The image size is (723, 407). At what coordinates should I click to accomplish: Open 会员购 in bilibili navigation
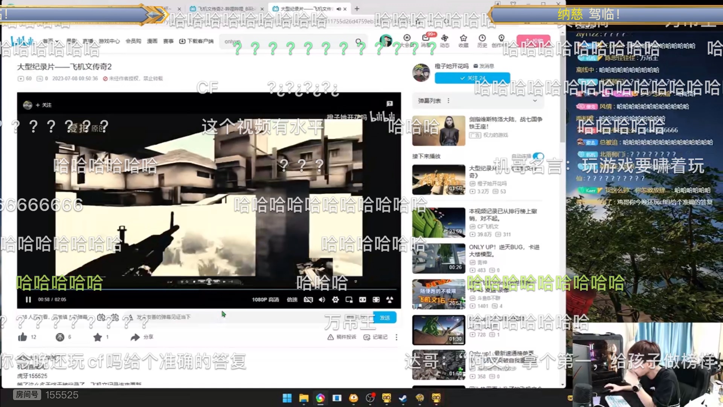[133, 41]
